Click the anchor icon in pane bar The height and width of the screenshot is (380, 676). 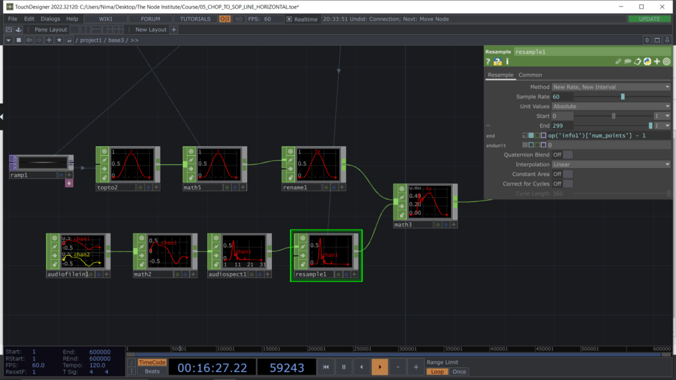18,29
